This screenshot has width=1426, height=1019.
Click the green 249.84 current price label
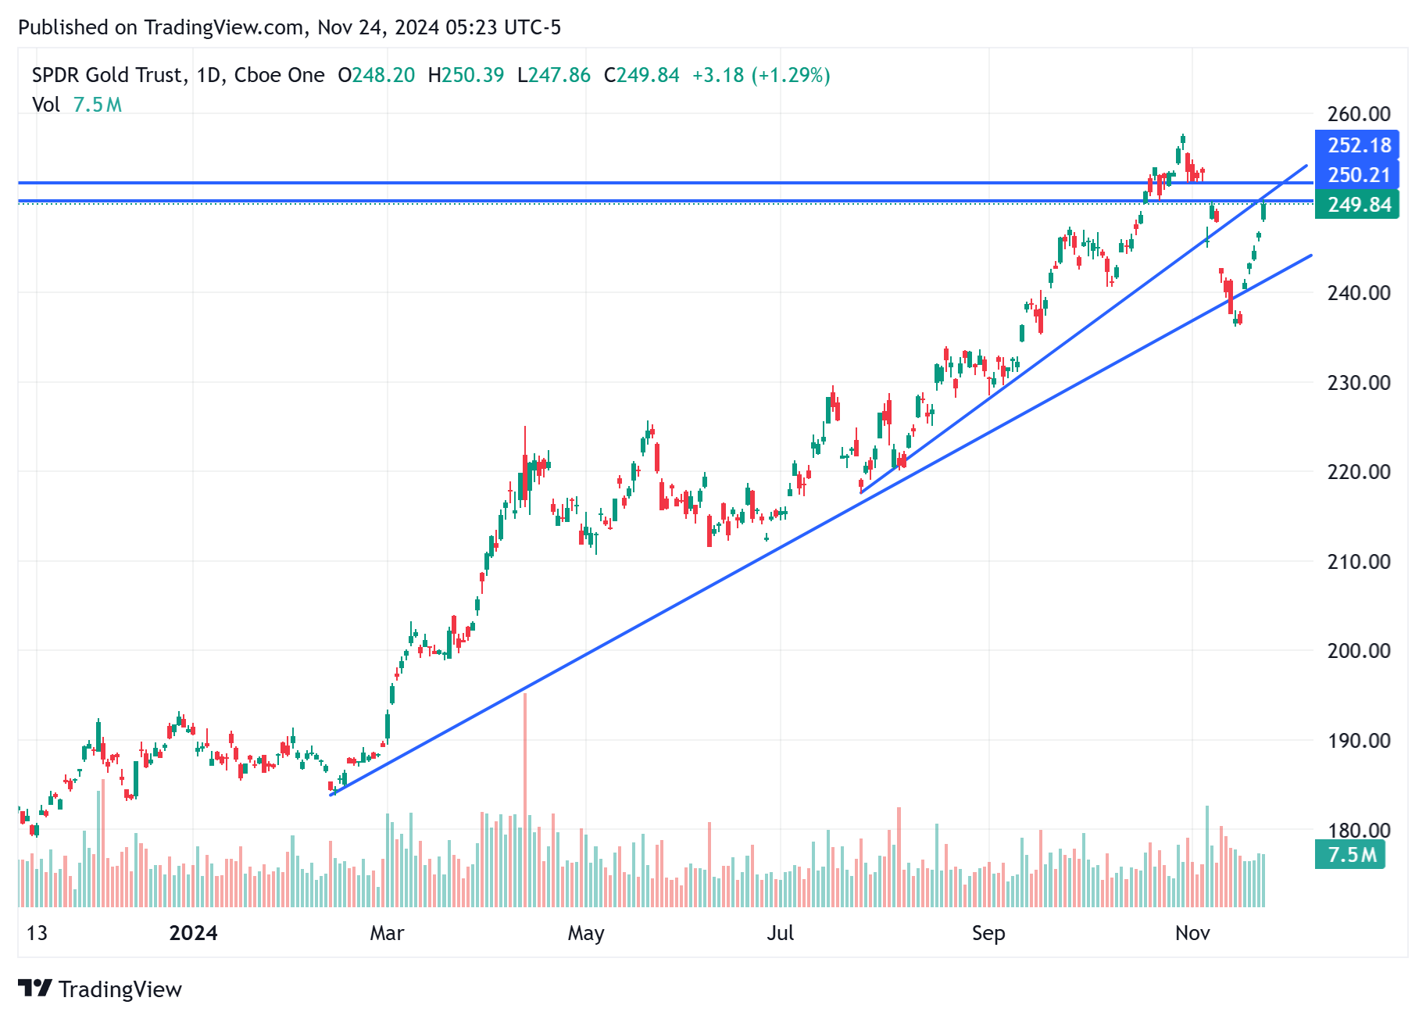pos(1358,205)
